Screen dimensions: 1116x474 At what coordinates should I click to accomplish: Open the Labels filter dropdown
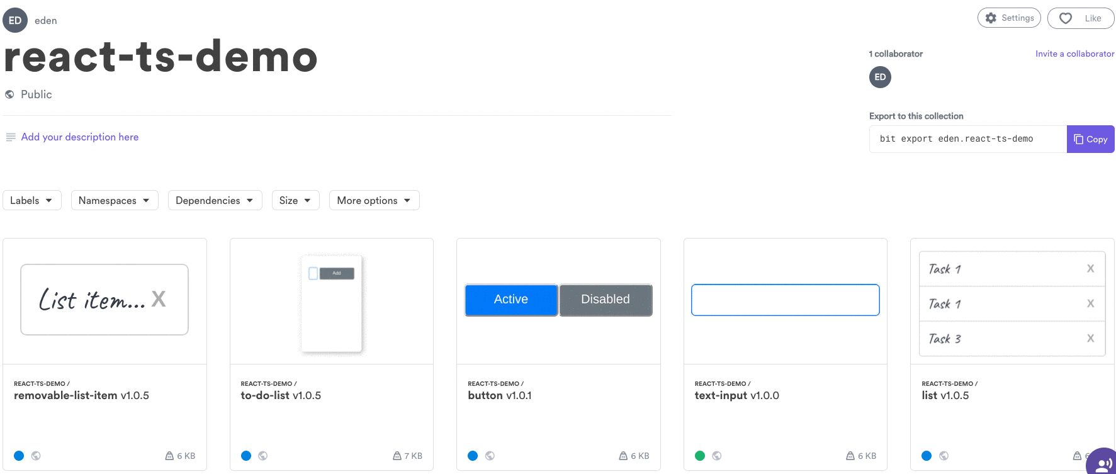[x=32, y=200]
